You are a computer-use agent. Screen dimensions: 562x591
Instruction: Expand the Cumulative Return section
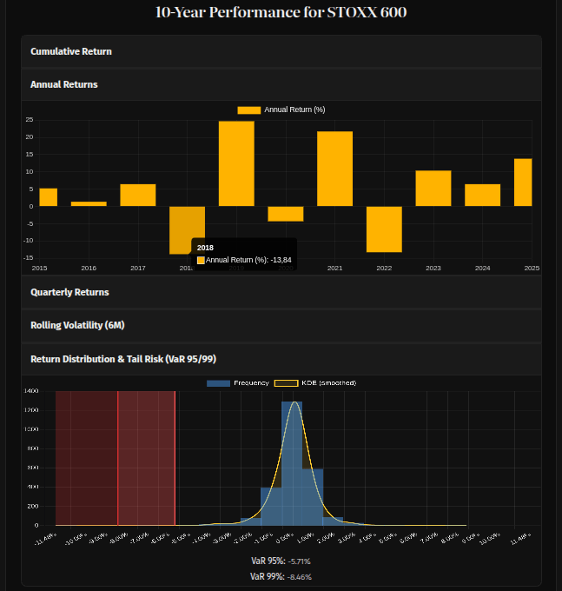71,51
